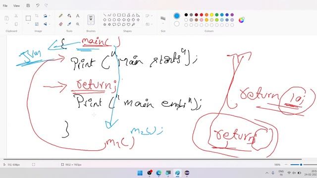Viewport: 317px width, 178px height.
Task: Select the Triangle shape
Action: (133, 15)
